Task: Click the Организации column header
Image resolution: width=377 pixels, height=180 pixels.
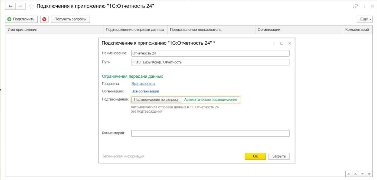Action: tap(299, 30)
